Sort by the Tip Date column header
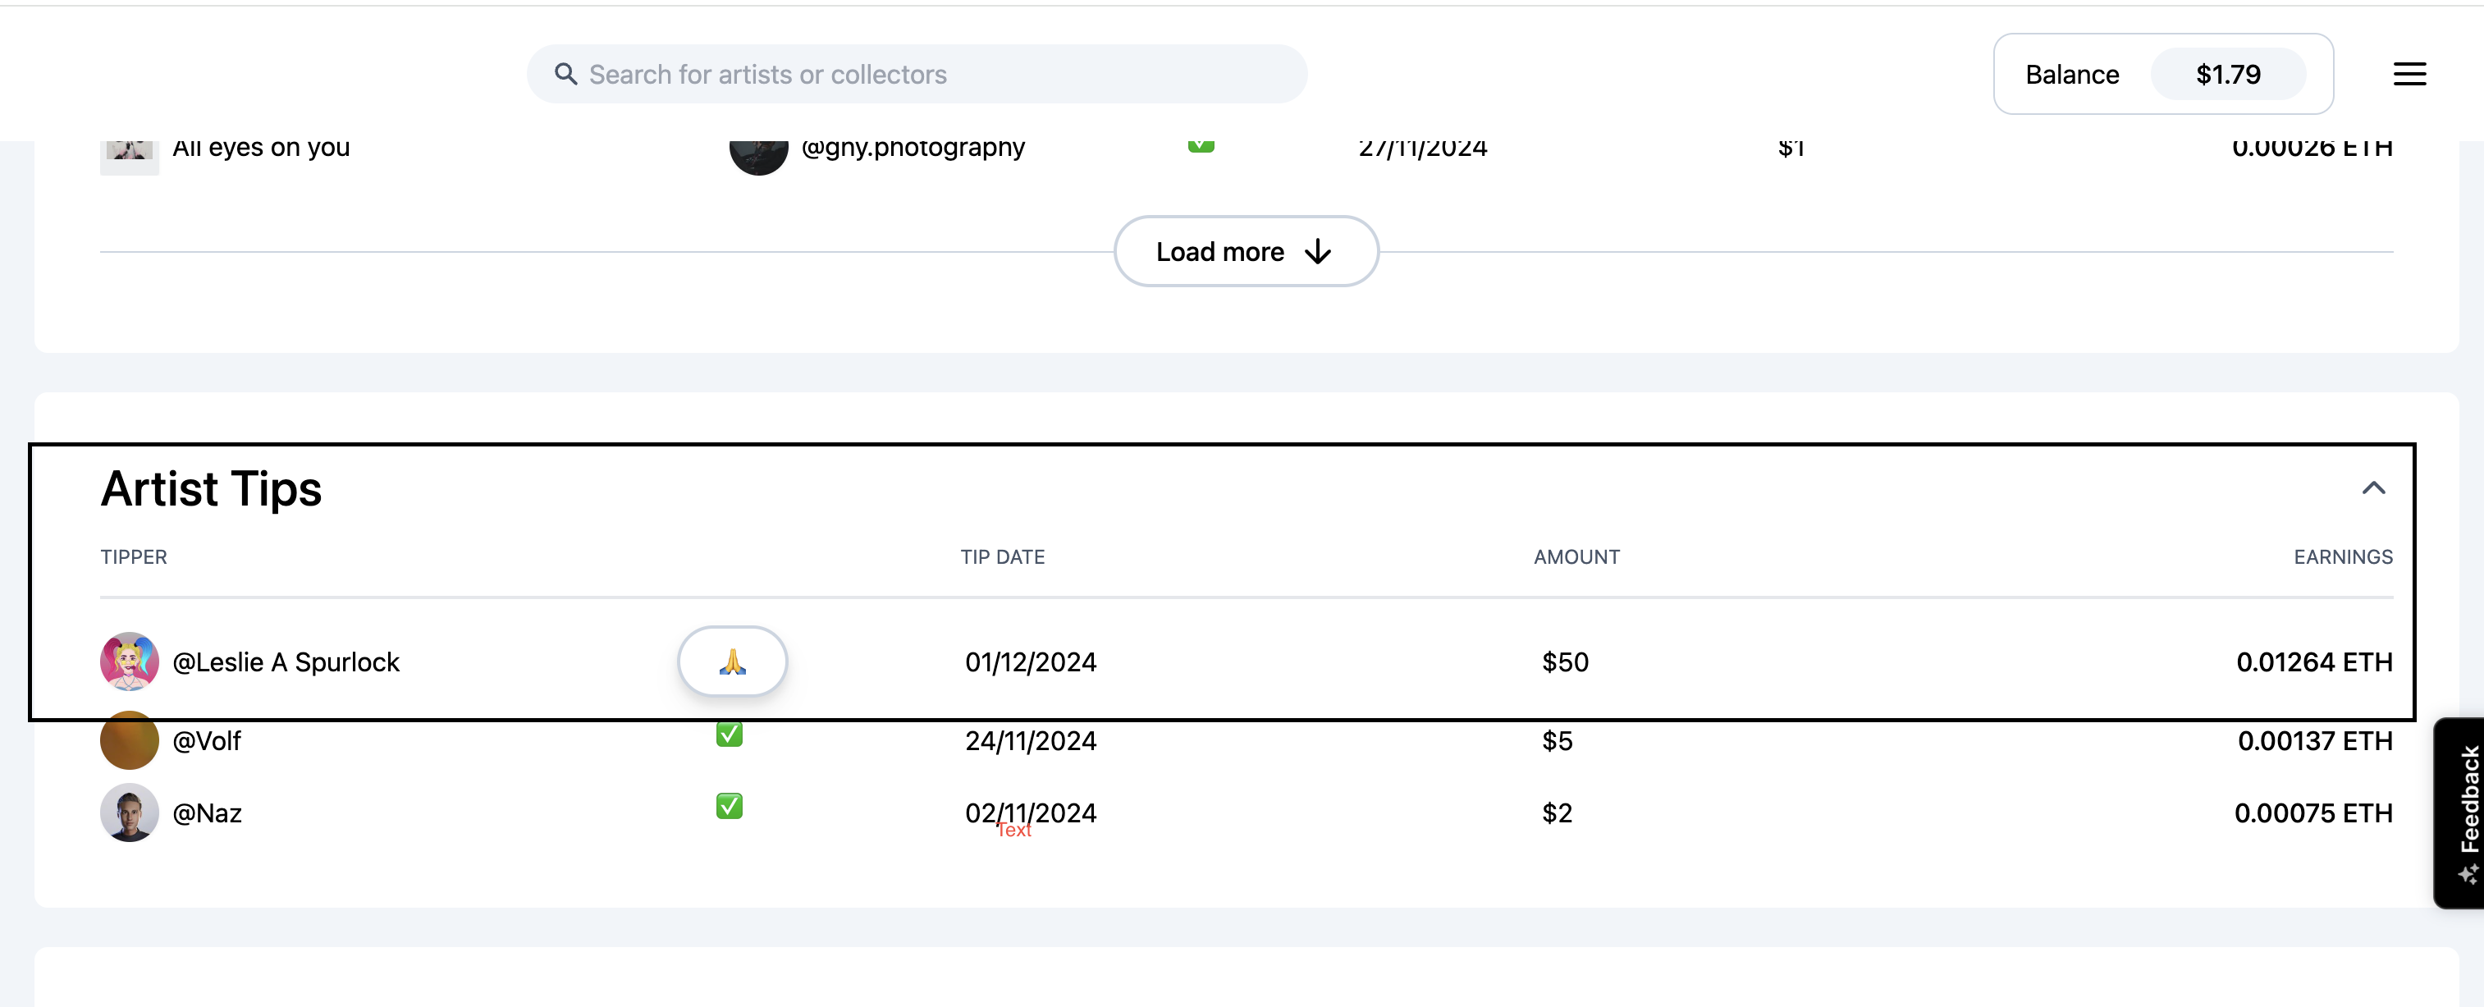 [1002, 556]
